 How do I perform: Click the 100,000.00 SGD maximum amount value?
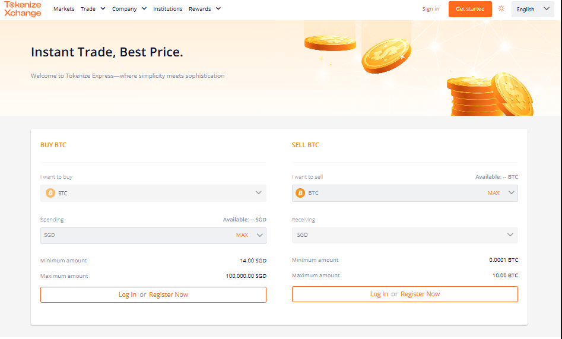coord(246,276)
